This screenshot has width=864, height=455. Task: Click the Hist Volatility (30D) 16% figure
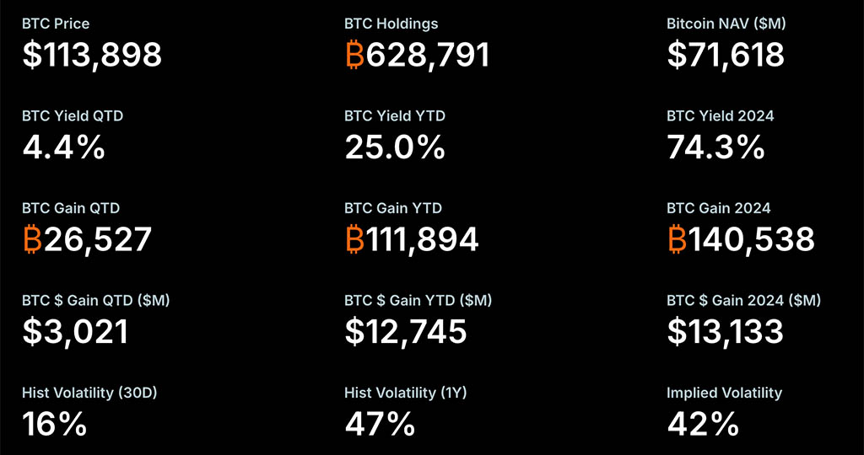click(55, 424)
